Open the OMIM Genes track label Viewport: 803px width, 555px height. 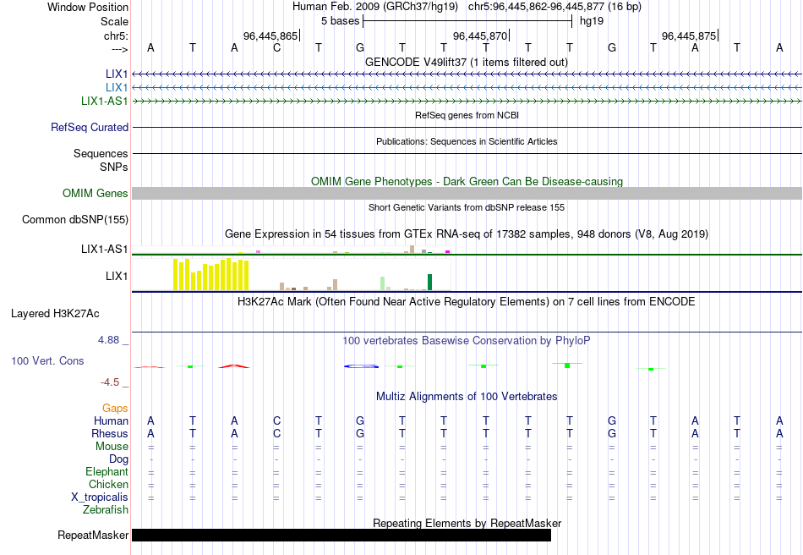click(96, 193)
